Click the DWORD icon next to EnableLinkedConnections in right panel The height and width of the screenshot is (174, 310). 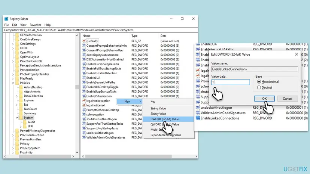point(198,118)
